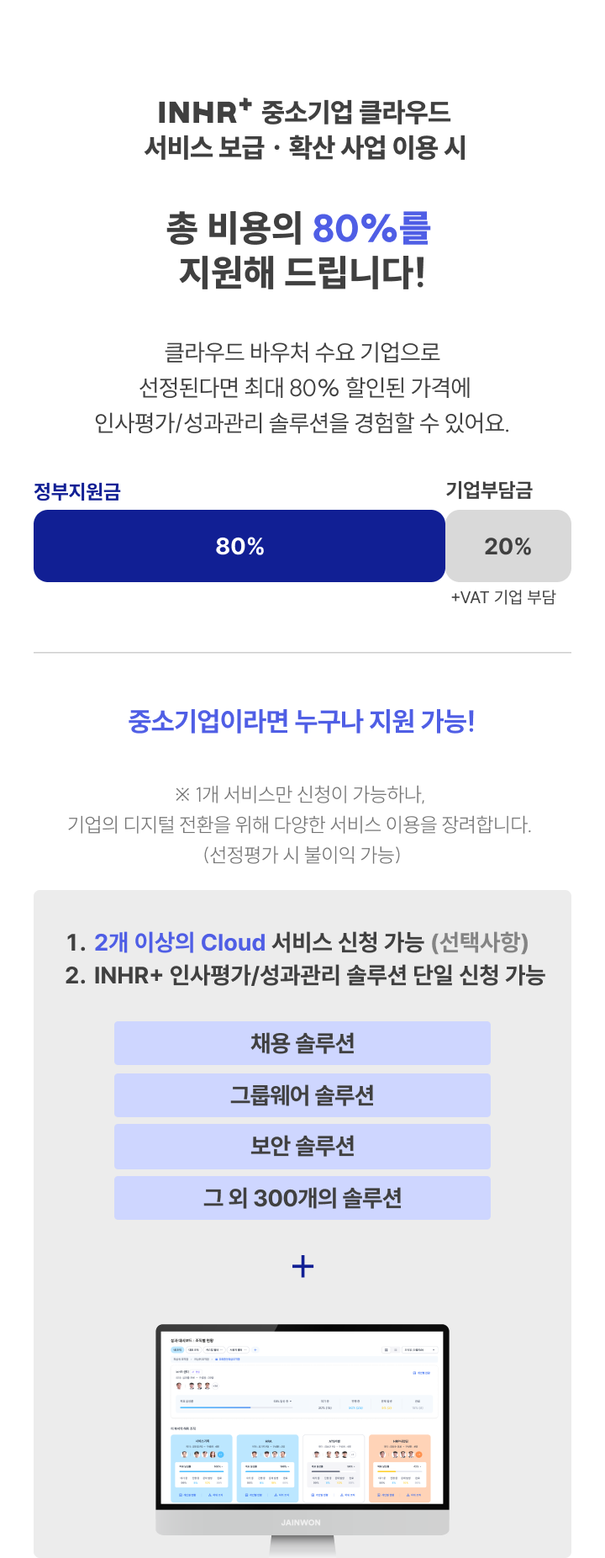
Task: Click the orange avatar badge on the orange card
Action: tap(418, 1455)
